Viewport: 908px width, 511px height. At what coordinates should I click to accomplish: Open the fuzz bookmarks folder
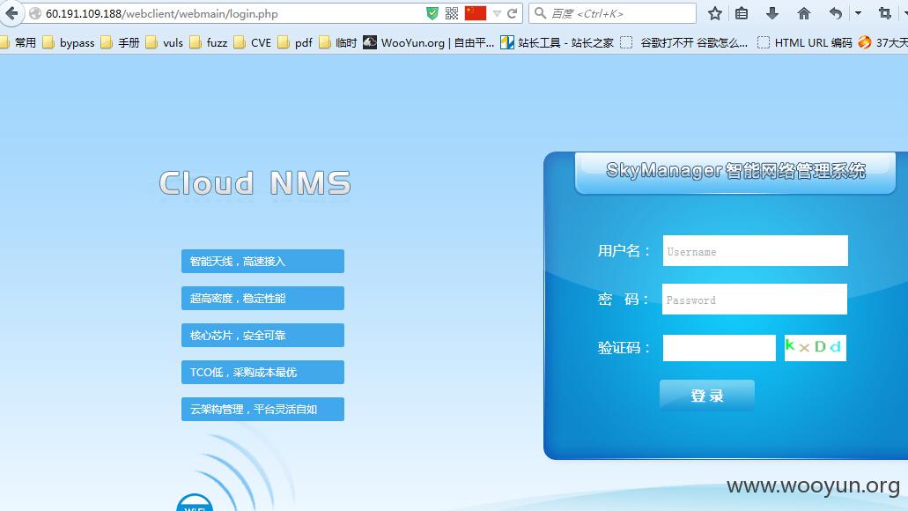(209, 42)
